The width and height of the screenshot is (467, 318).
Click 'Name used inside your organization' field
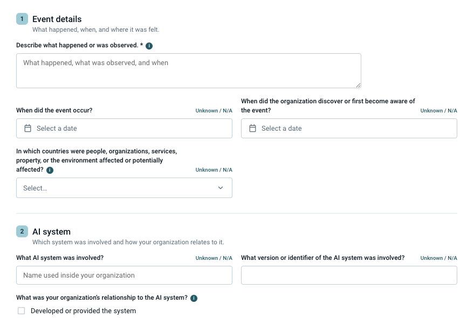click(x=124, y=275)
